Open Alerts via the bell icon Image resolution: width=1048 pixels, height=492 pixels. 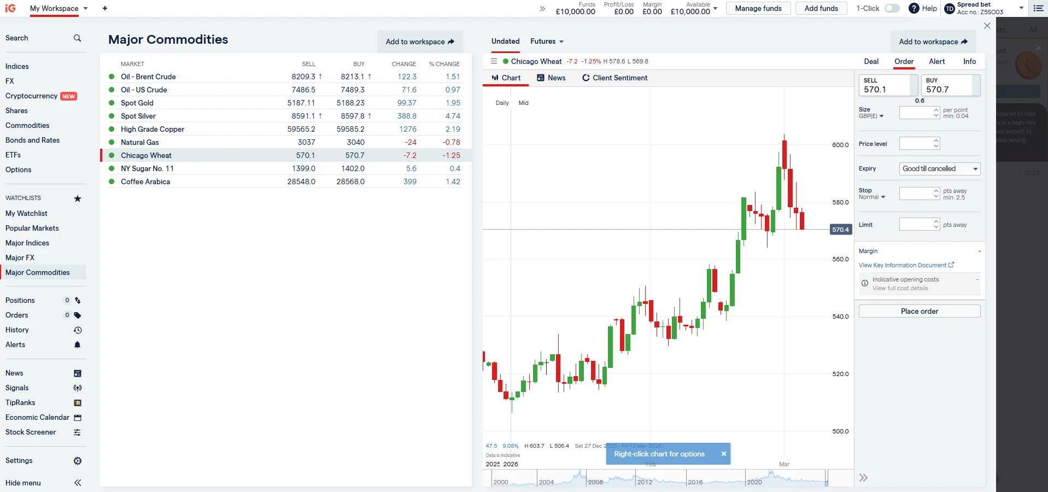[x=77, y=345]
